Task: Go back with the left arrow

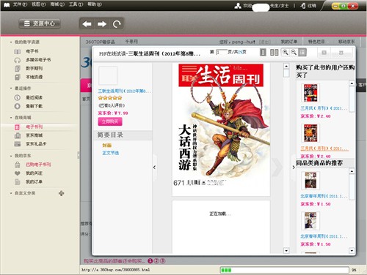Action: [x=87, y=24]
